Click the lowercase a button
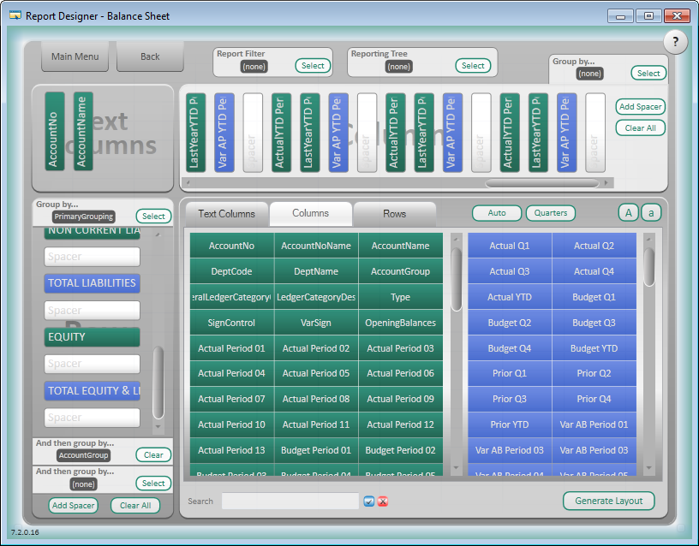Viewport: 699px width, 546px height. (650, 213)
